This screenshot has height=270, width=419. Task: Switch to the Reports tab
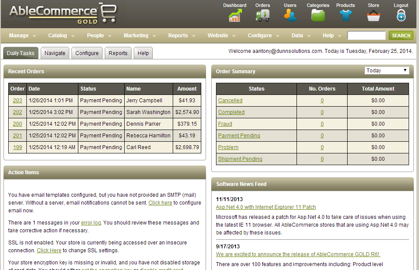[118, 53]
